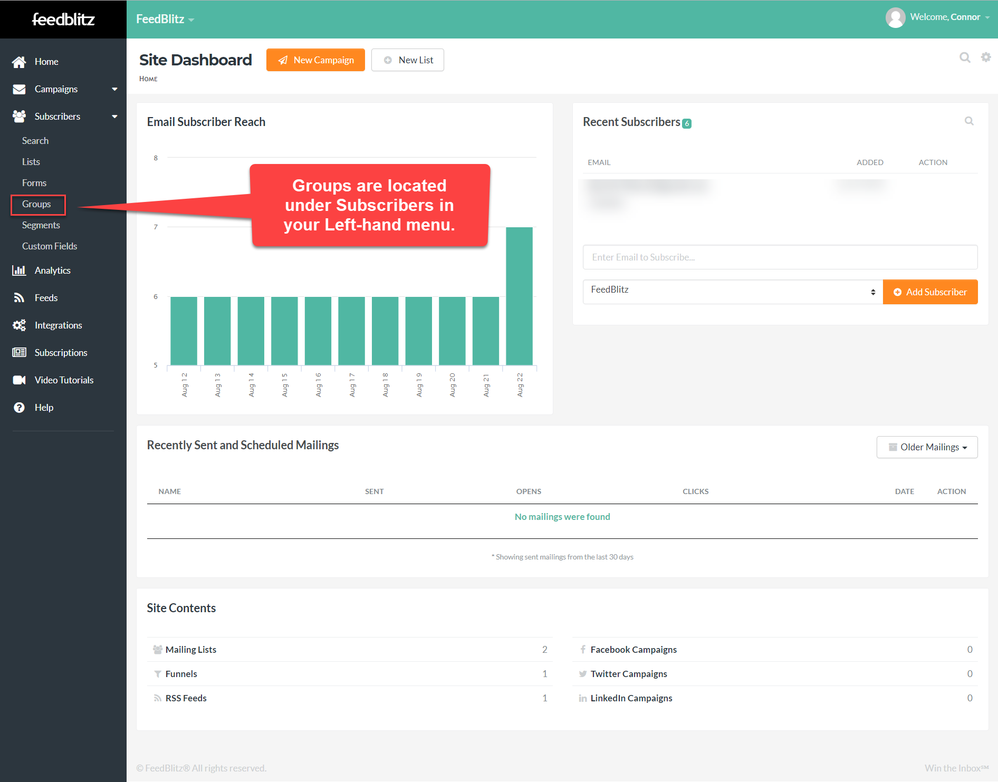The image size is (998, 782).
Task: Open the FeedBlitz site dropdown in header
Action: pyautogui.click(x=165, y=19)
